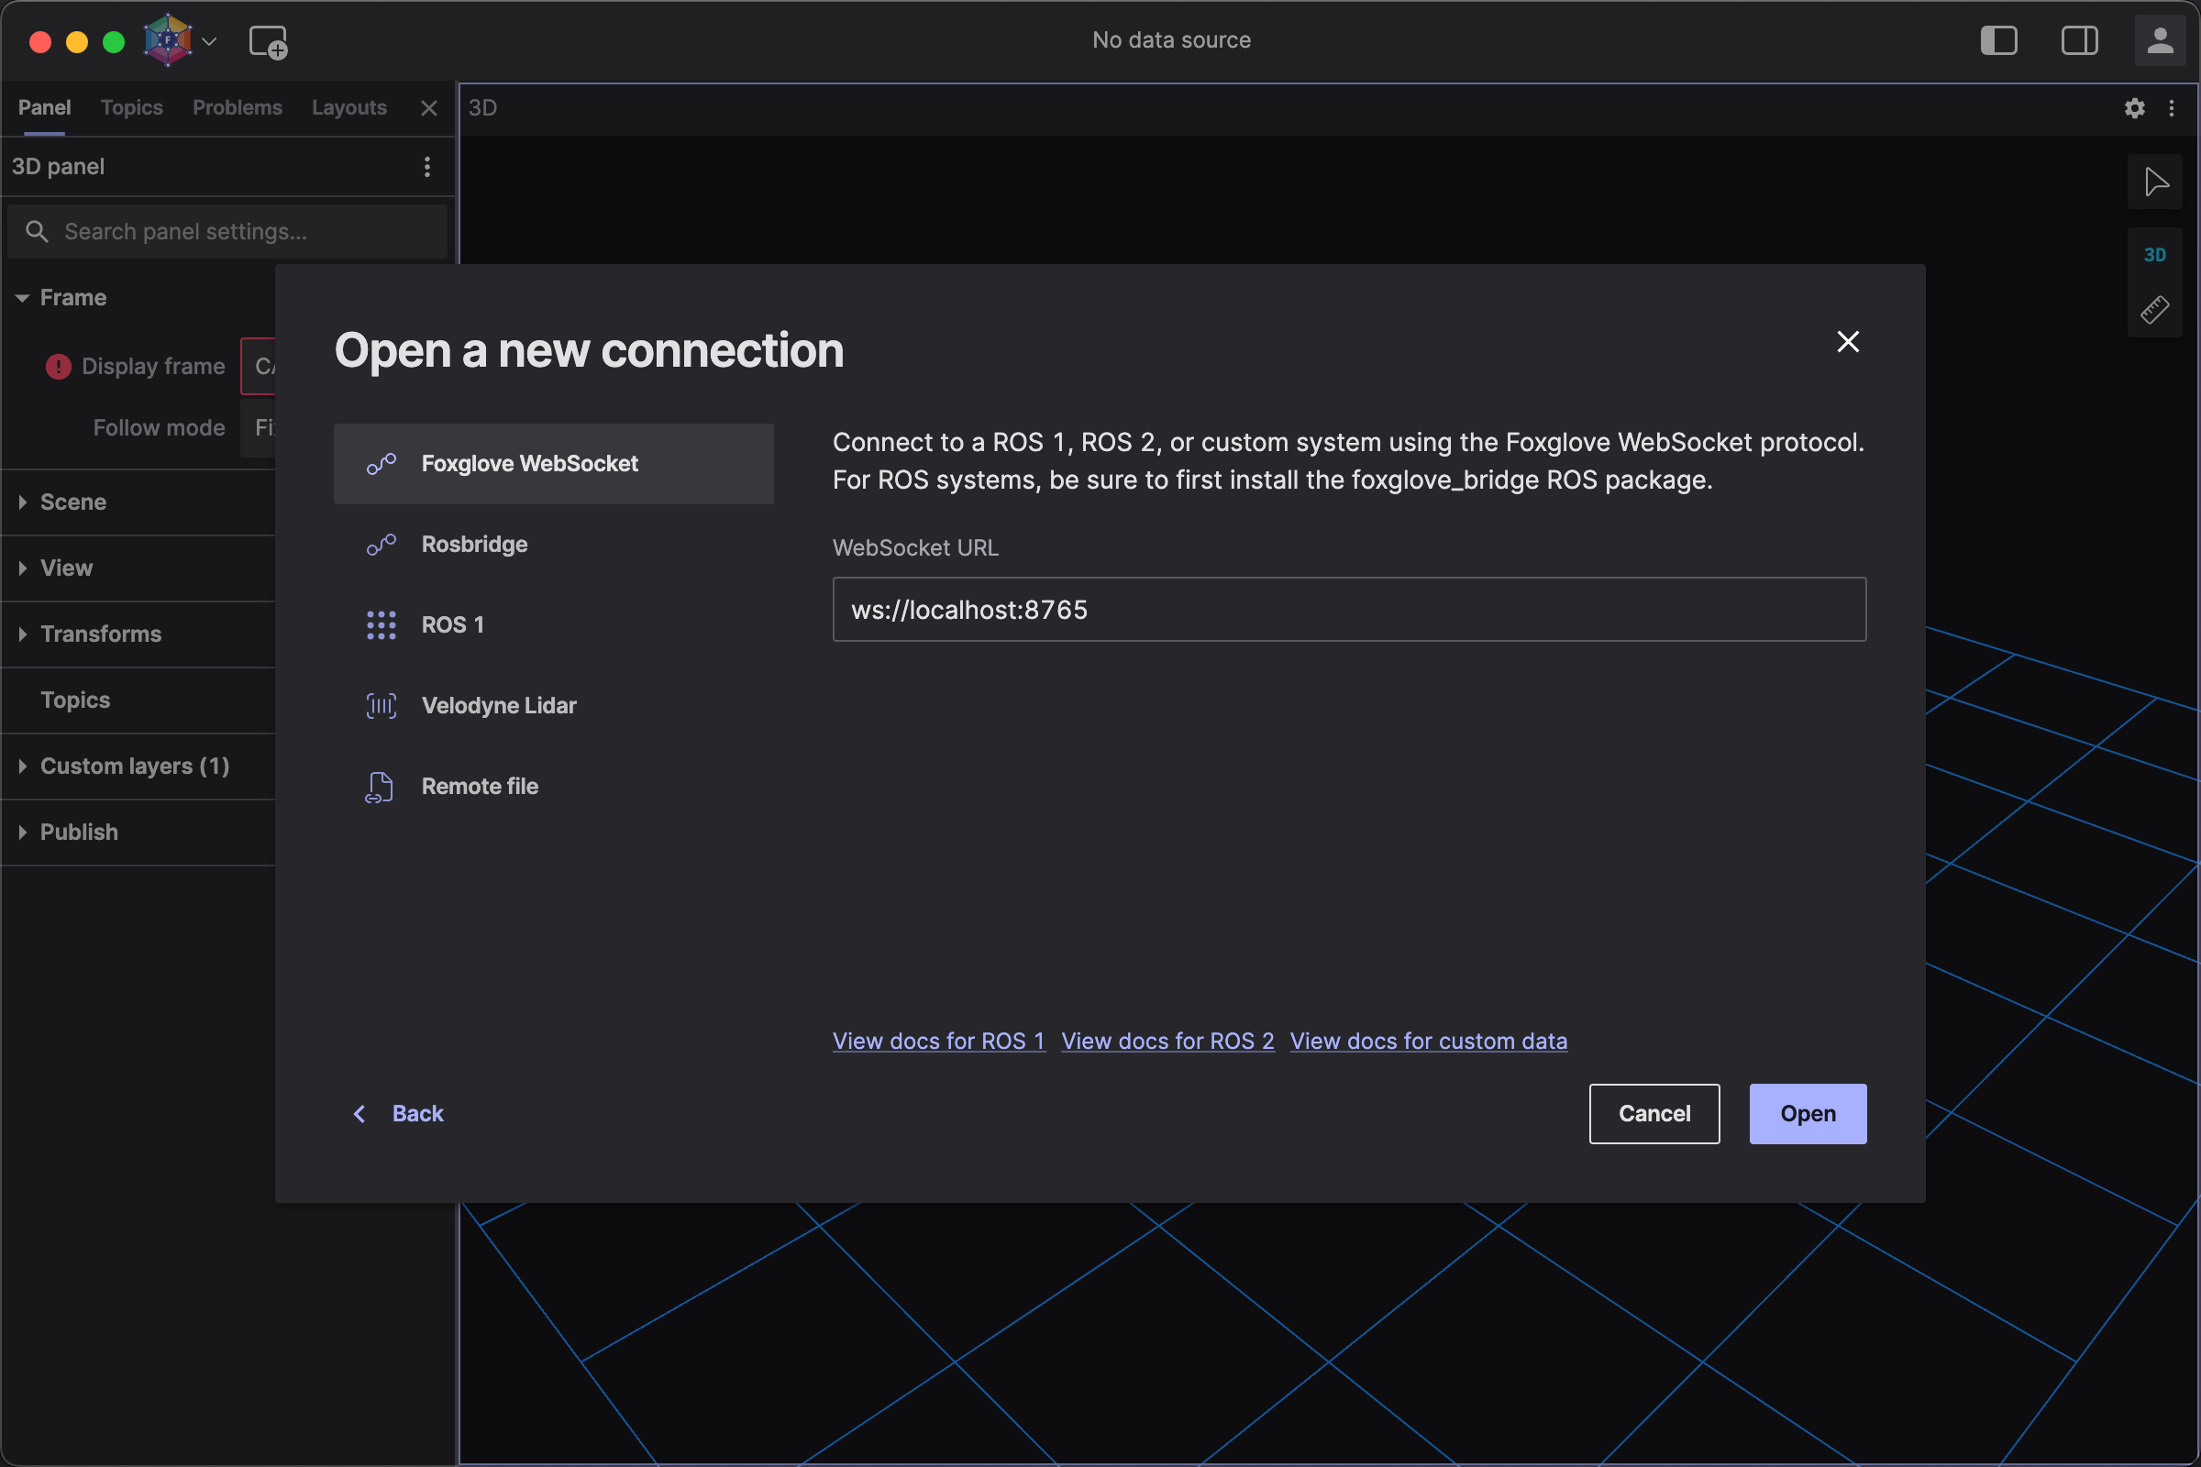Switch to the Panel tab
The height and width of the screenshot is (1467, 2201).
tap(44, 107)
